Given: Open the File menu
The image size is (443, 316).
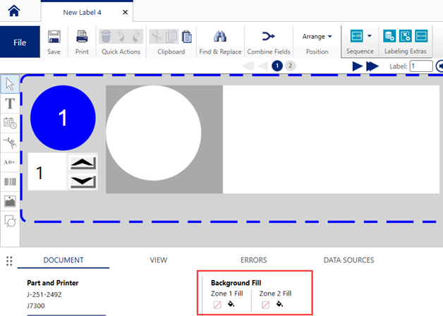Looking at the screenshot, I should pos(20,42).
